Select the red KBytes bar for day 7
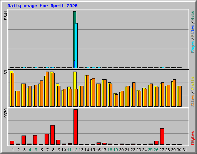The width and height of the screenshot is (197, 154). click(x=47, y=139)
